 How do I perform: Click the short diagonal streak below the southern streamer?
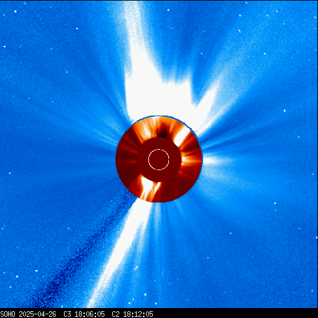pos(136,268)
